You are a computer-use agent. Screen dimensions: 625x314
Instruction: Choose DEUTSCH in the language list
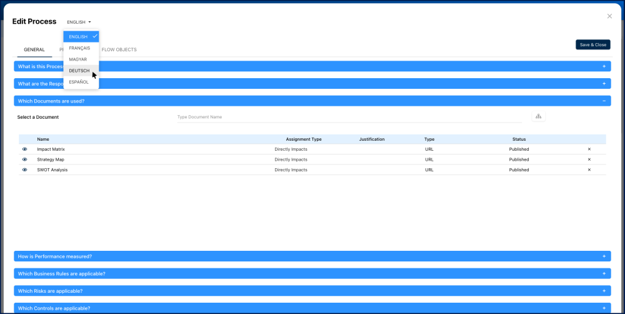click(81, 71)
